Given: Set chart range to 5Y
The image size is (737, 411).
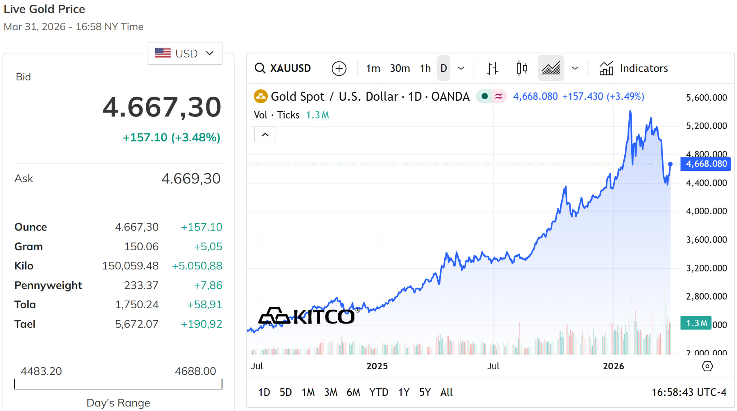Looking at the screenshot, I should 425,392.
